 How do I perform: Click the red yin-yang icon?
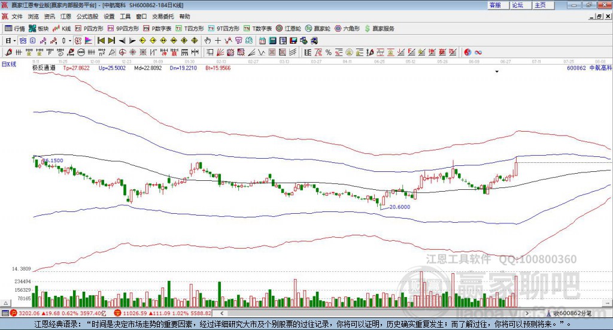468,52
